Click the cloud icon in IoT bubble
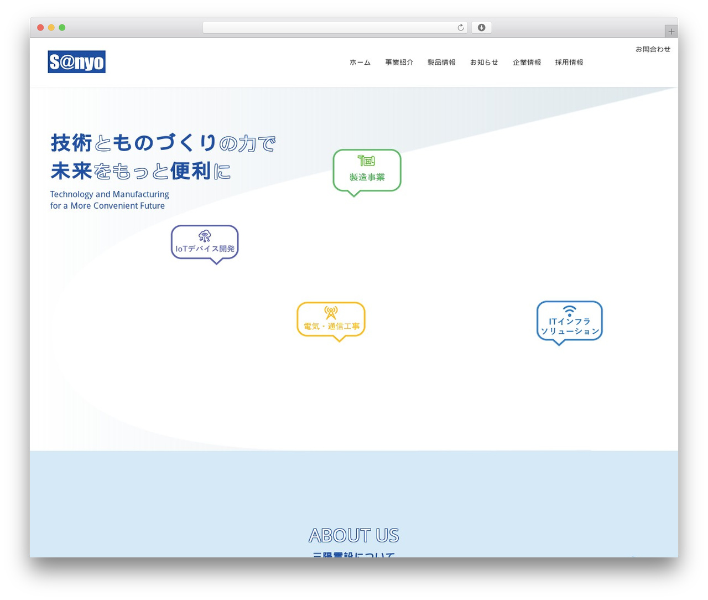 (x=205, y=236)
